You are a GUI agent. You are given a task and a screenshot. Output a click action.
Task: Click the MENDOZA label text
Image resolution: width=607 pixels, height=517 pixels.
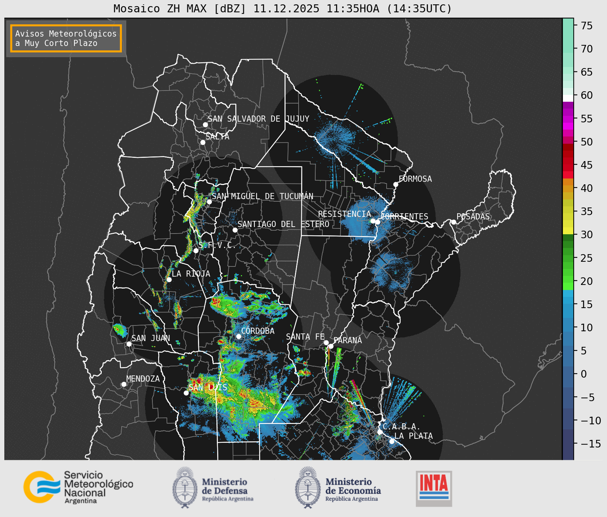tap(143, 379)
